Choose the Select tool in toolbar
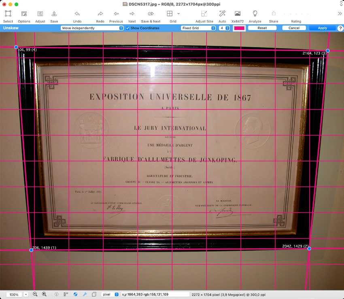This screenshot has width=344, height=299. (8, 17)
